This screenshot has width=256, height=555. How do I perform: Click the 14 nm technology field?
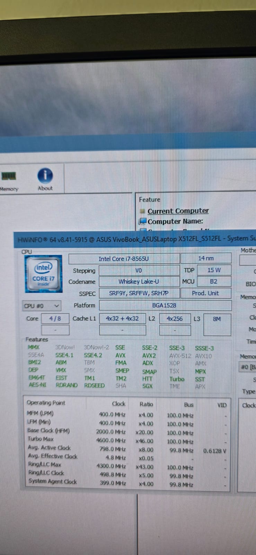click(x=206, y=258)
